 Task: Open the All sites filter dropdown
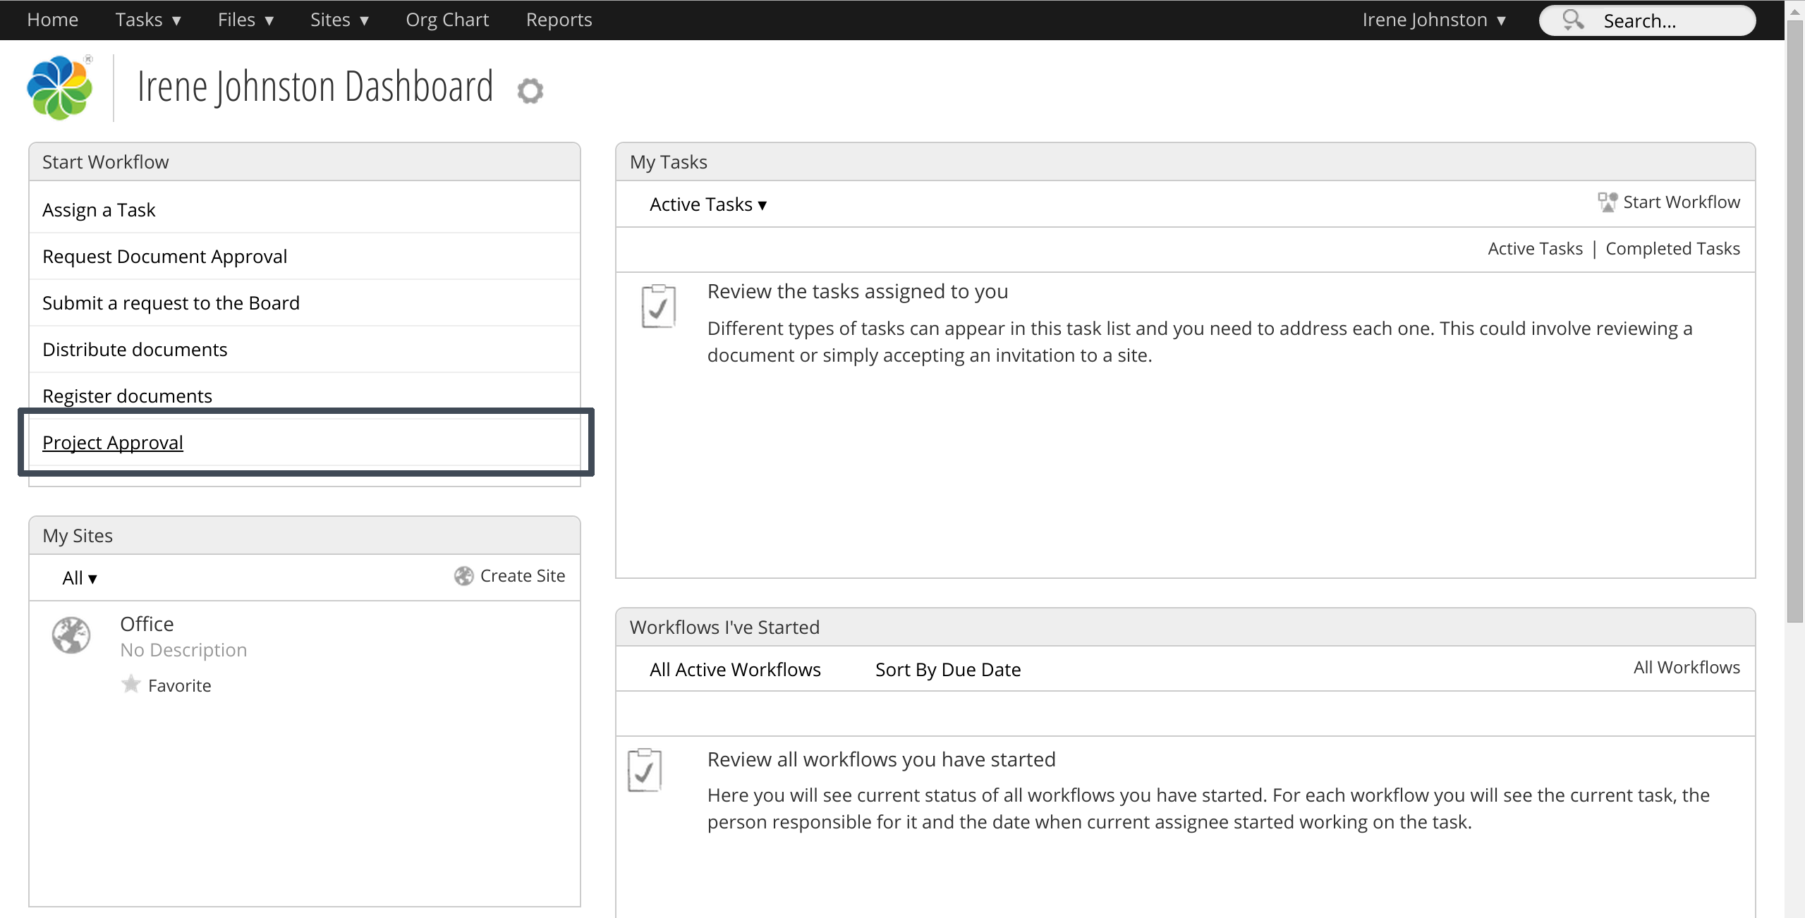tap(79, 578)
